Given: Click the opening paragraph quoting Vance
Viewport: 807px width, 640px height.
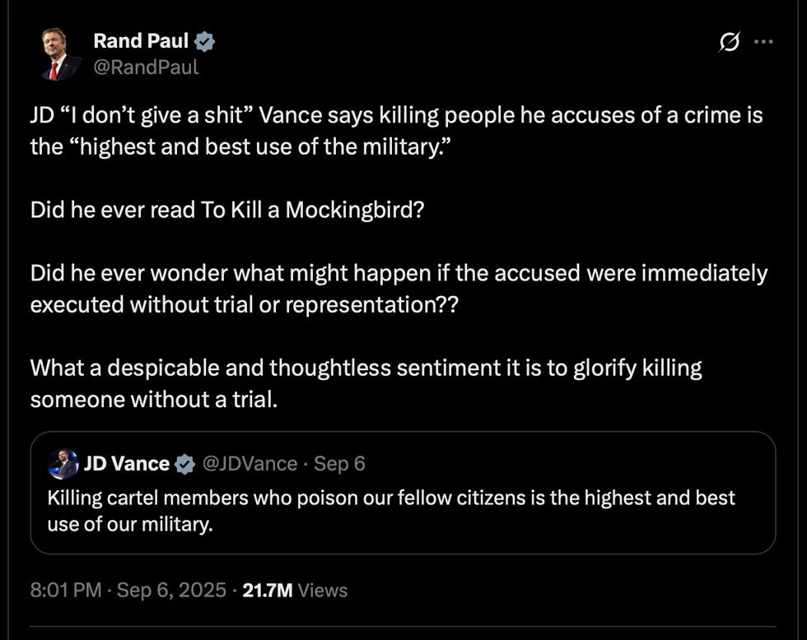Looking at the screenshot, I should pyautogui.click(x=396, y=132).
